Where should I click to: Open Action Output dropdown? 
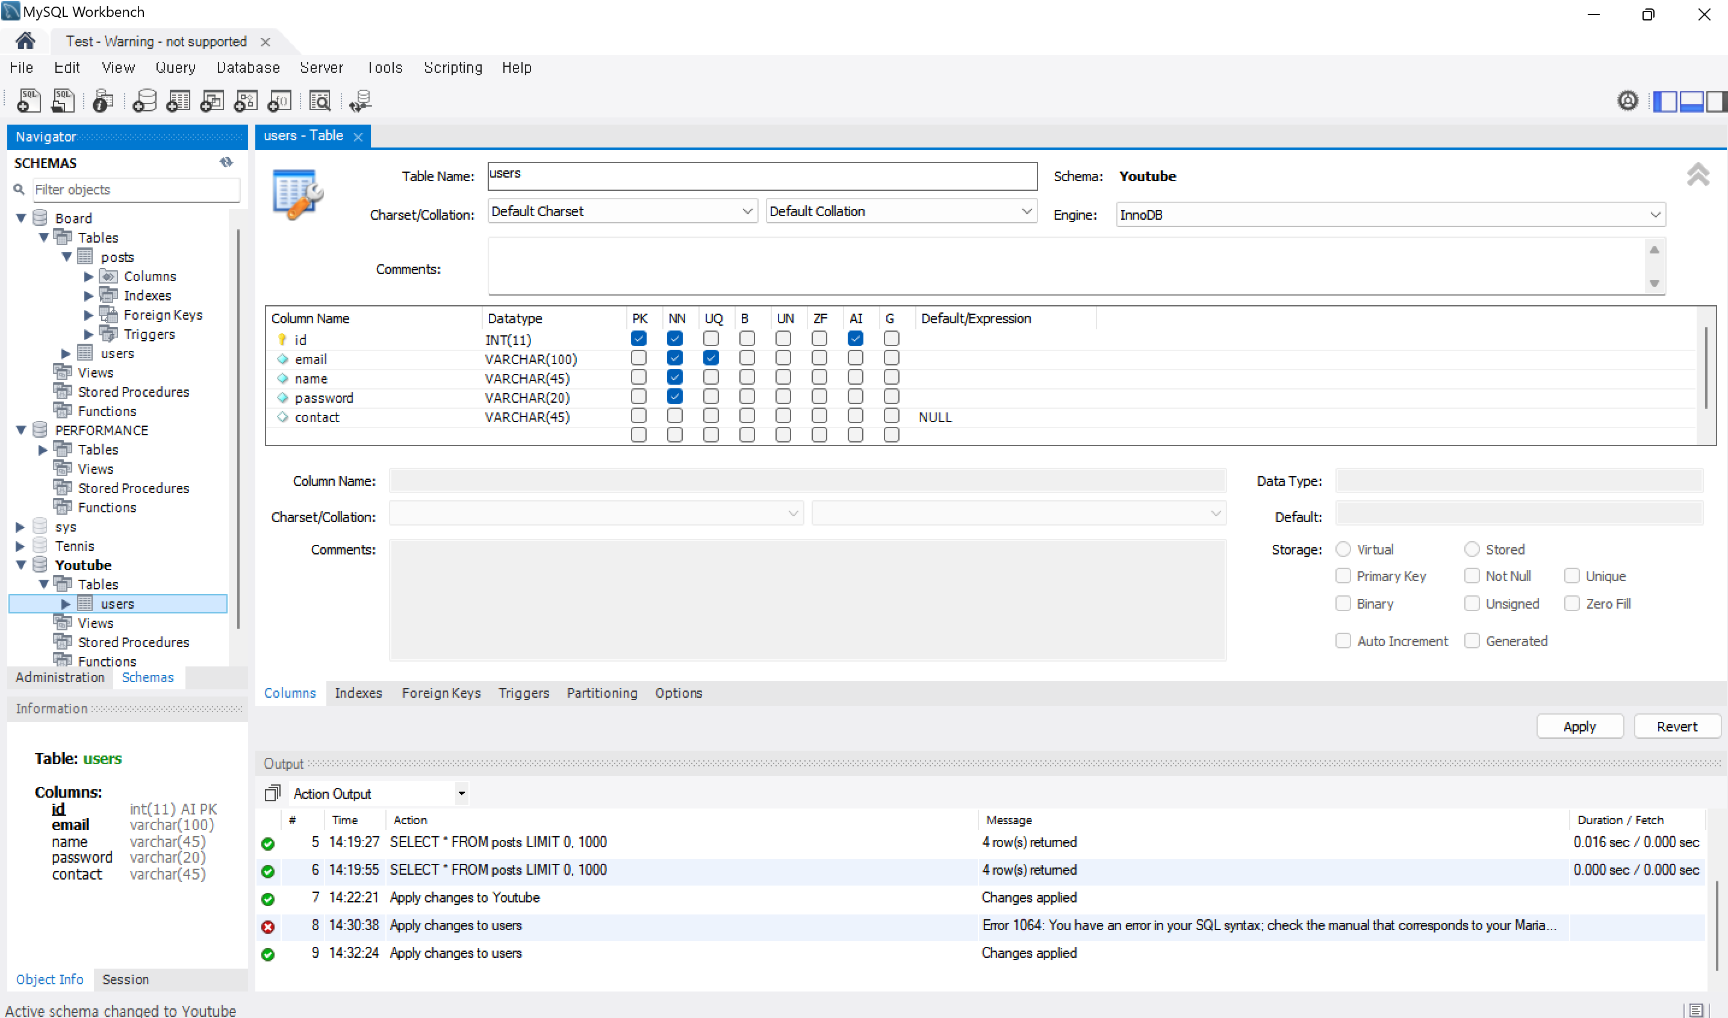tap(462, 793)
